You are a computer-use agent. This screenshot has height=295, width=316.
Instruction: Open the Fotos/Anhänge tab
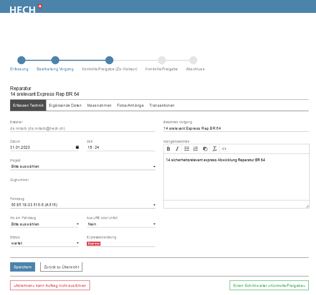pos(130,105)
